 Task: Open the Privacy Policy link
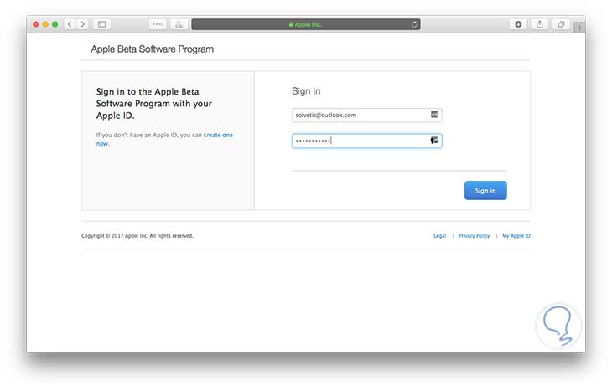(x=474, y=236)
